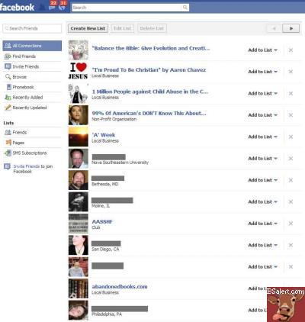Remove the Moline, IL friend with X
Viewport: 305px width, 322px height.
click(x=291, y=201)
